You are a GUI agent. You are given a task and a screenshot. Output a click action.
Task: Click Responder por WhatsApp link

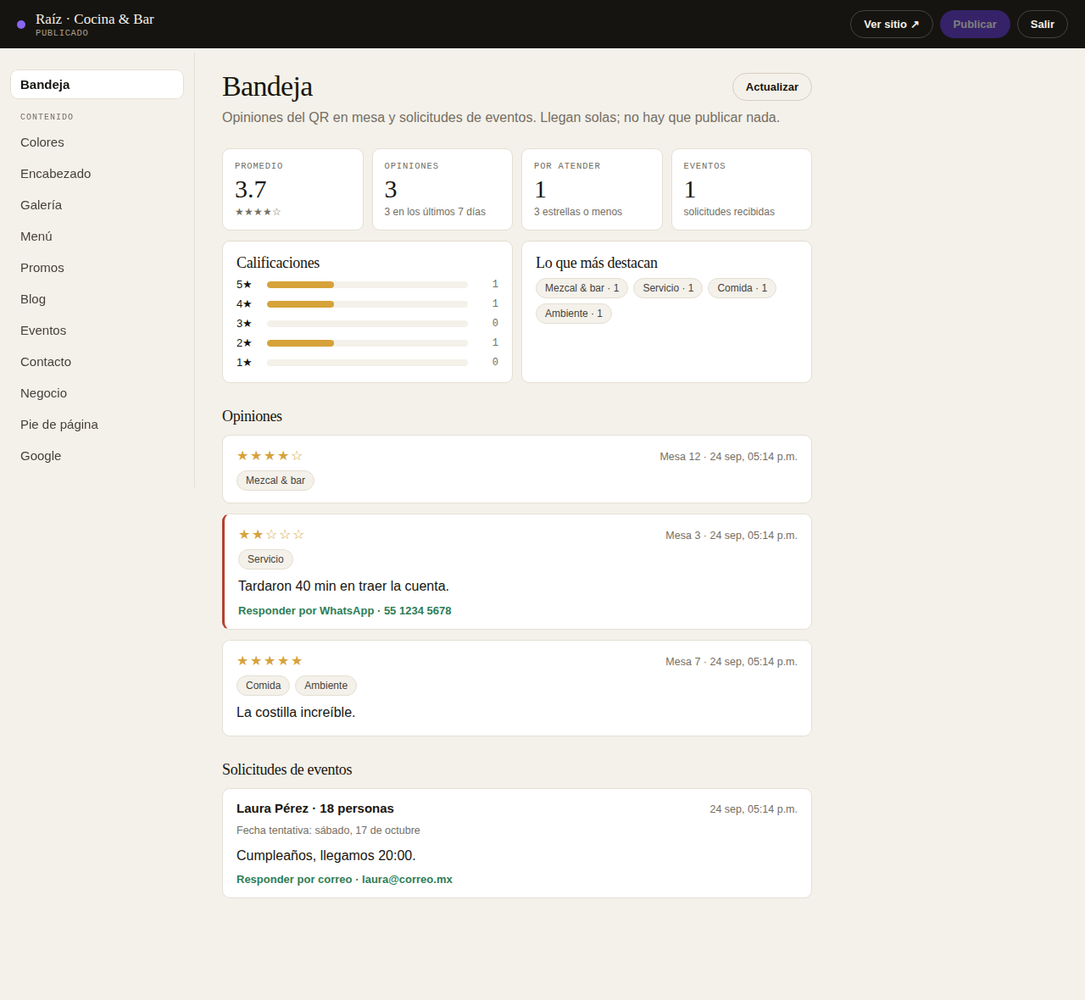(344, 611)
